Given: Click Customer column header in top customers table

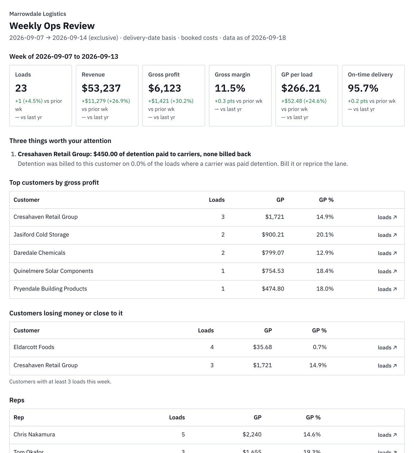Looking at the screenshot, I should click(27, 200).
